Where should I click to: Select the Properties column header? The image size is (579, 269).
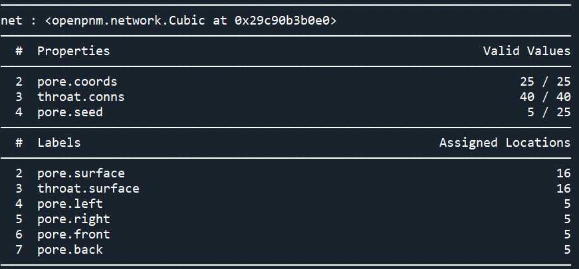(x=74, y=51)
